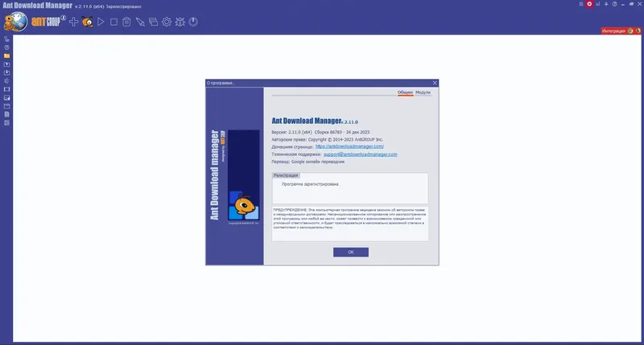
Task: Select the bottom archive sidebar icon
Action: pyautogui.click(x=6, y=123)
